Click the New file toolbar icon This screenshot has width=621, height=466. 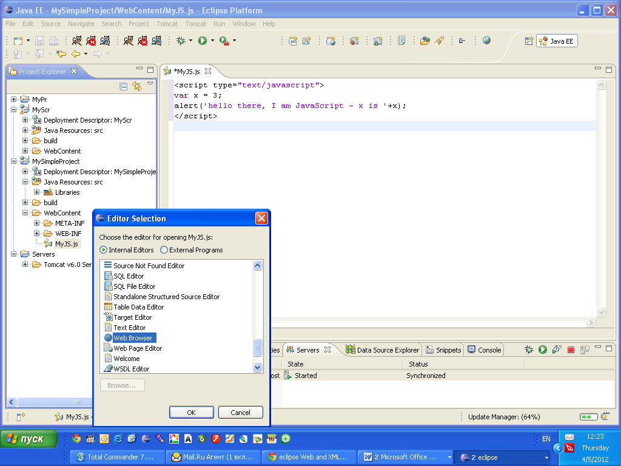[18, 41]
